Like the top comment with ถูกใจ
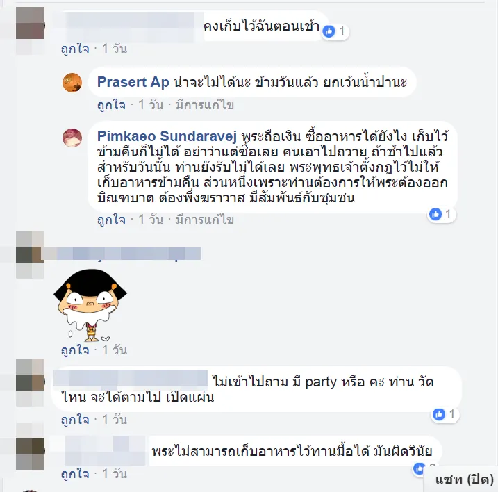This screenshot has height=492, width=498. point(75,49)
